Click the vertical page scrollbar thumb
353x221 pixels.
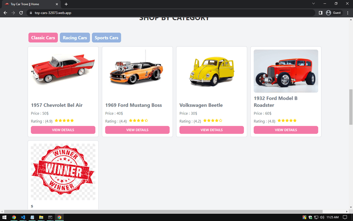[x=351, y=107]
